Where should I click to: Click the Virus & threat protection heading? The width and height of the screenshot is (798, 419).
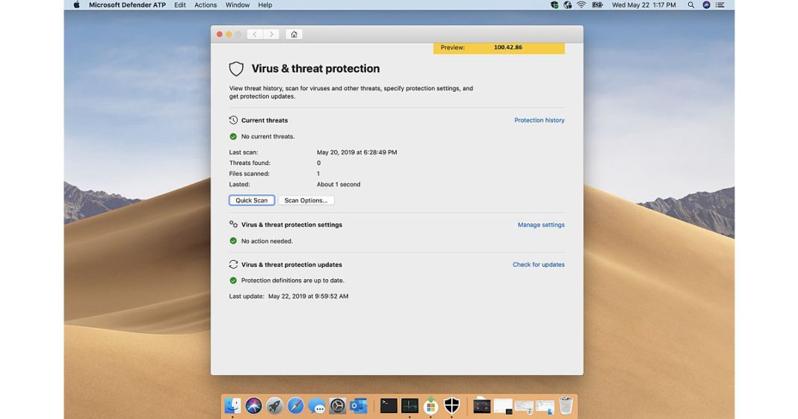click(x=315, y=69)
